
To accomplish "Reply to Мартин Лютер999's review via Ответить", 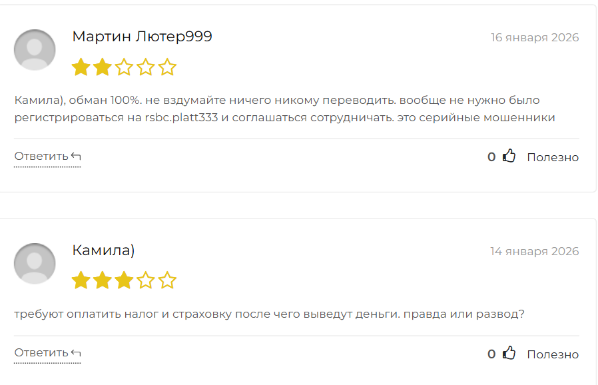I will pyautogui.click(x=41, y=157).
